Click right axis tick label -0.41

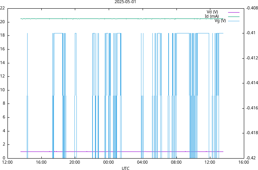pyautogui.click(x=251, y=33)
